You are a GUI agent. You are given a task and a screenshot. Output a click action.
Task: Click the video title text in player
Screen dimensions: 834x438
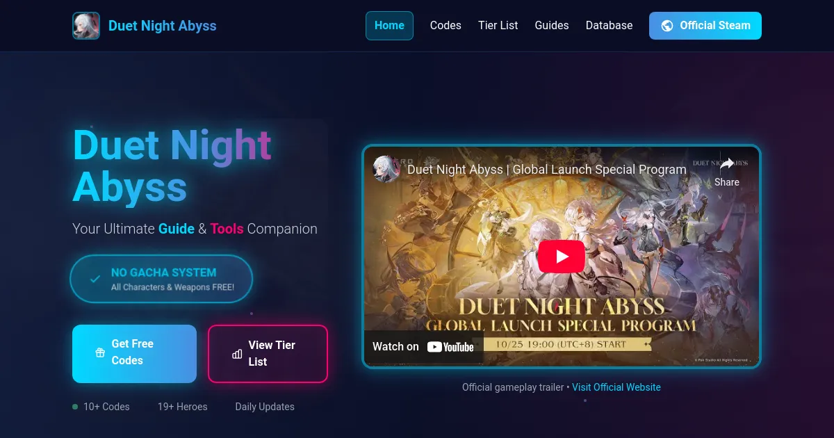coord(547,169)
